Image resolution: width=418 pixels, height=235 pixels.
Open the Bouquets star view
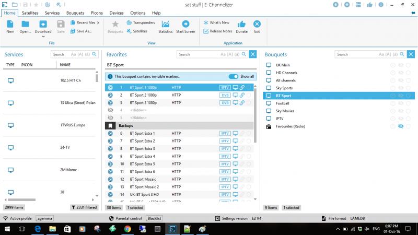click(x=115, y=27)
